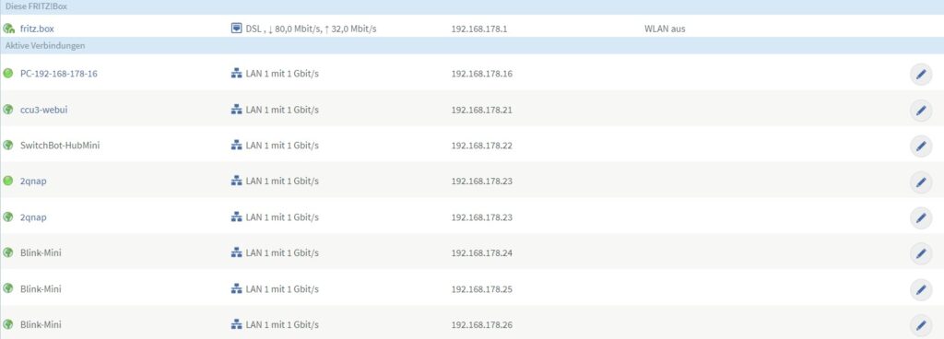Click the fritz.box home status icon
Image resolution: width=944 pixels, height=339 pixels.
point(8,29)
